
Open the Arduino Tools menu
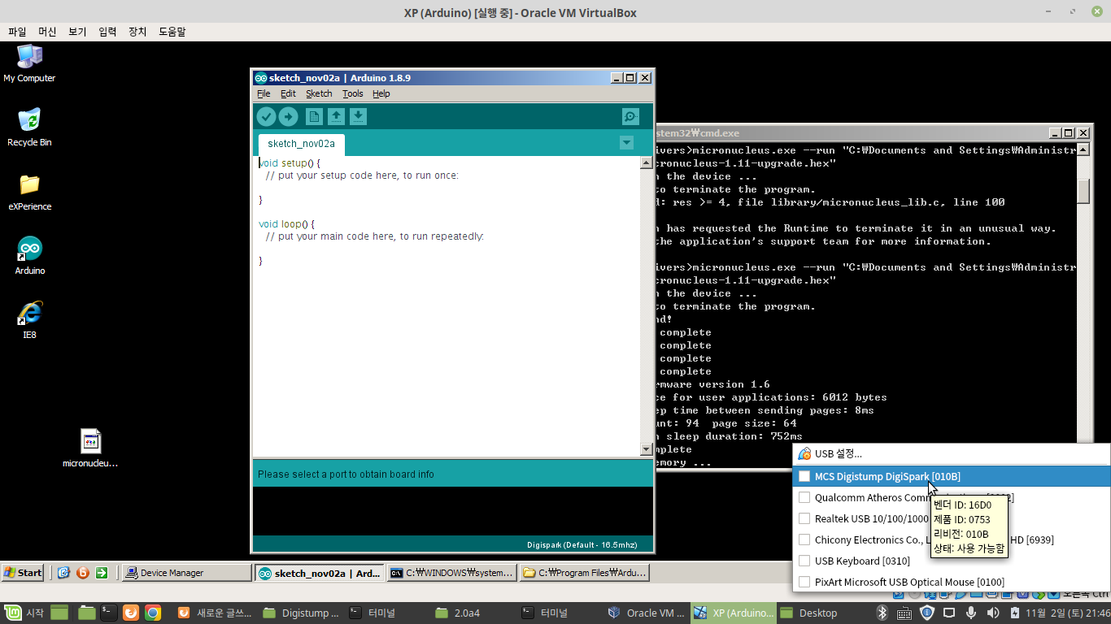pos(353,93)
